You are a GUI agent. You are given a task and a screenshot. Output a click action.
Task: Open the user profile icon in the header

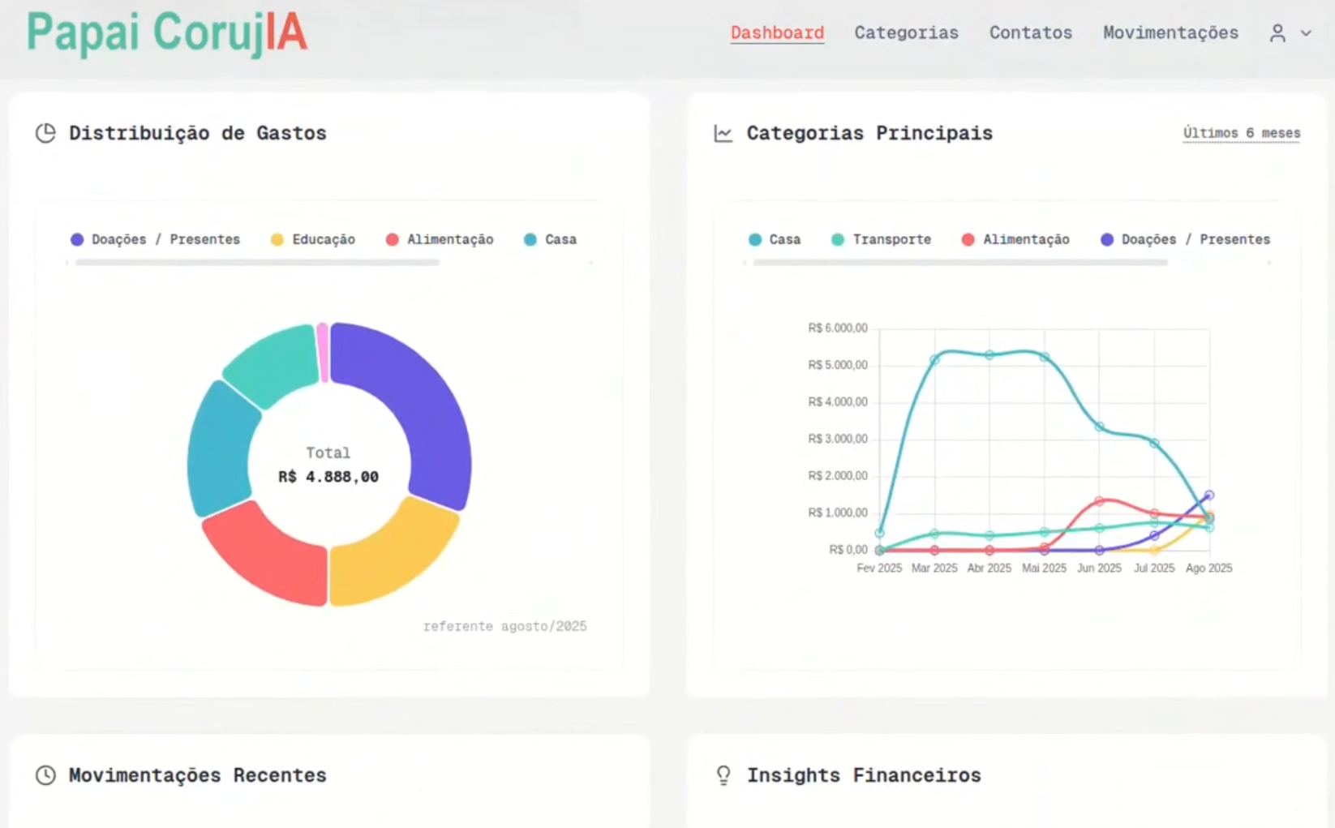click(1277, 33)
